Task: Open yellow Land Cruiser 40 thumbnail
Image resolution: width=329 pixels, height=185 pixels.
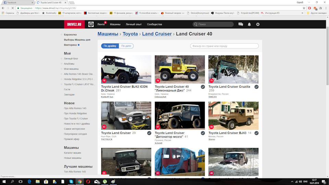Action: [180, 70]
